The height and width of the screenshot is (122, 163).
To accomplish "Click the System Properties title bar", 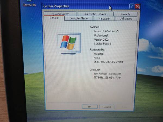I will click(x=81, y=6).
